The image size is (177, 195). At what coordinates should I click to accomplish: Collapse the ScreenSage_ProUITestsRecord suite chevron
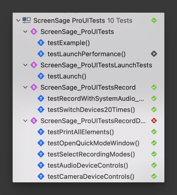tap(25, 87)
